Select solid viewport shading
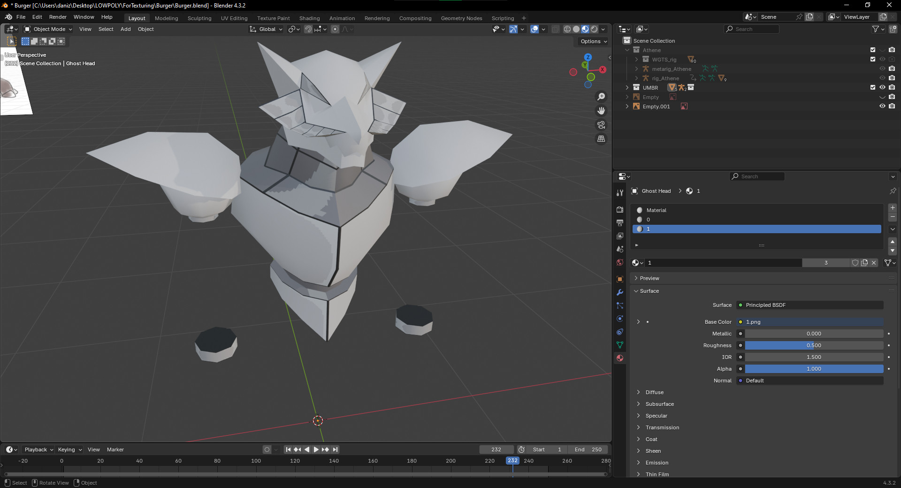Viewport: 901px width, 488px height. 576,29
